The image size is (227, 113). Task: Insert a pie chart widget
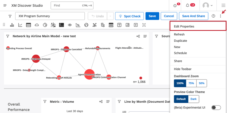point(45,25)
